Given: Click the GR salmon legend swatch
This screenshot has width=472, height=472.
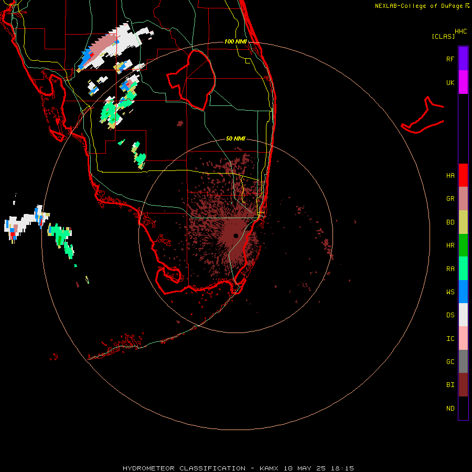Looking at the screenshot, I should [x=463, y=199].
